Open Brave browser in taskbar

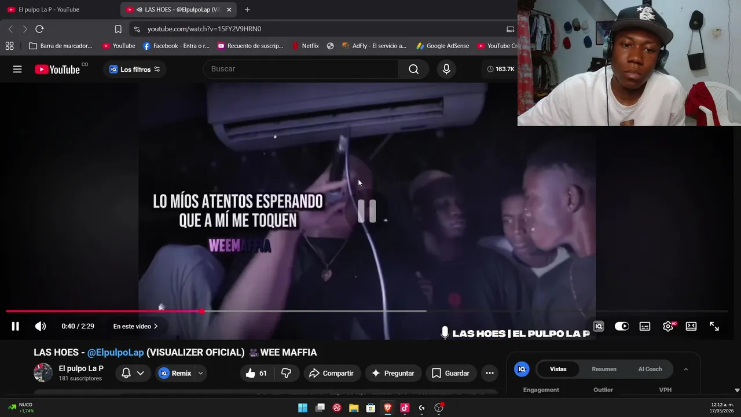(x=388, y=408)
